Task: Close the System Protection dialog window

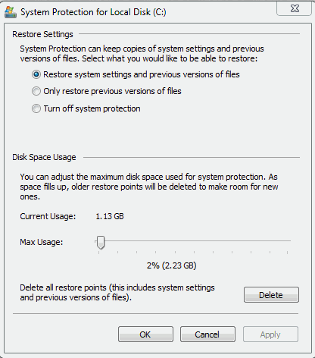Action: tap(295, 8)
